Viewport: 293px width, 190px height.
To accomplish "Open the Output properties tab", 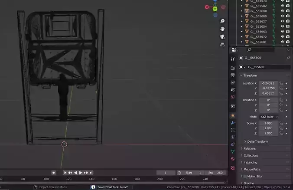I will click(x=233, y=75).
